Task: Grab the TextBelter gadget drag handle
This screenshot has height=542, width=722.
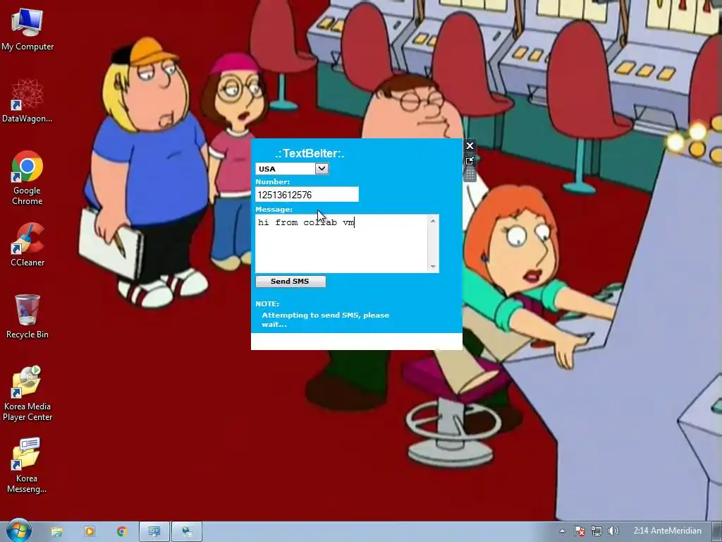Action: coord(470,175)
